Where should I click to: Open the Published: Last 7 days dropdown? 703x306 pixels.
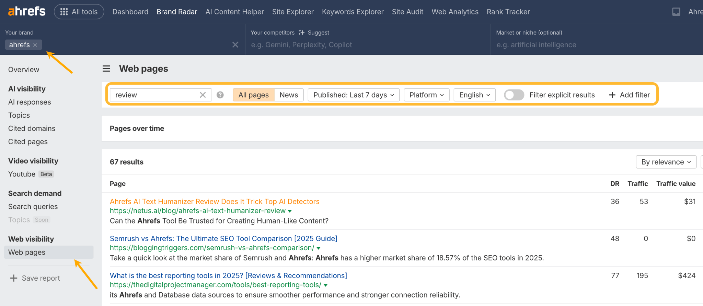(x=354, y=95)
